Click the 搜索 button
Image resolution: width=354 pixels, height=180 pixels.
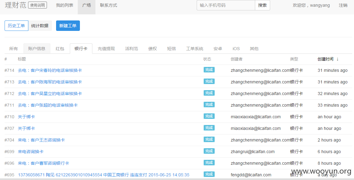click(262, 5)
